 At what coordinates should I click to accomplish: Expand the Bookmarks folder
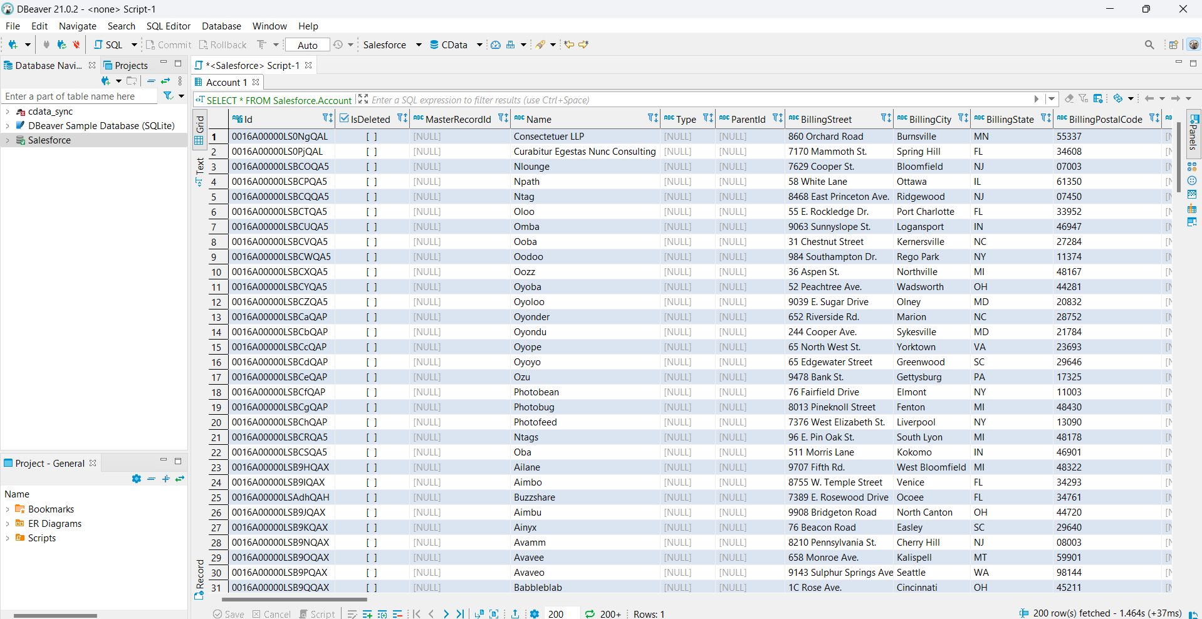[x=8, y=509]
